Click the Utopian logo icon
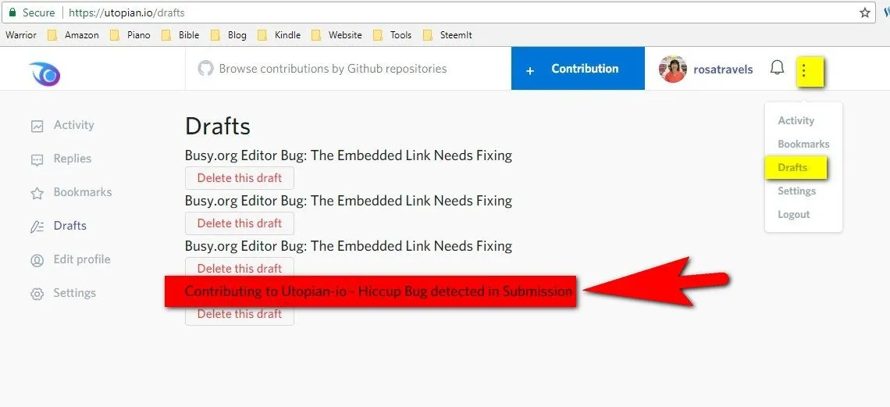This screenshot has width=890, height=407. 44,73
